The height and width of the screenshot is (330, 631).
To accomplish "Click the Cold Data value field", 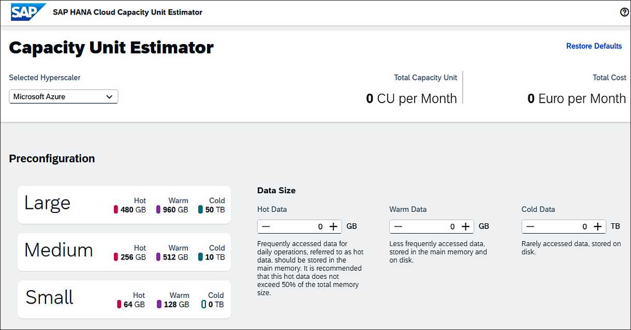I will 564,226.
